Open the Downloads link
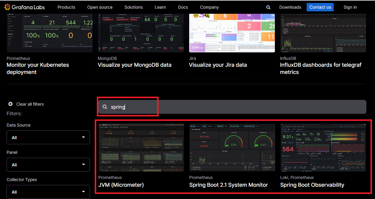Image resolution: width=375 pixels, height=199 pixels. tap(290, 7)
